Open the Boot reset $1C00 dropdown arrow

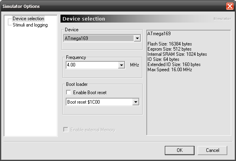pos(136,102)
